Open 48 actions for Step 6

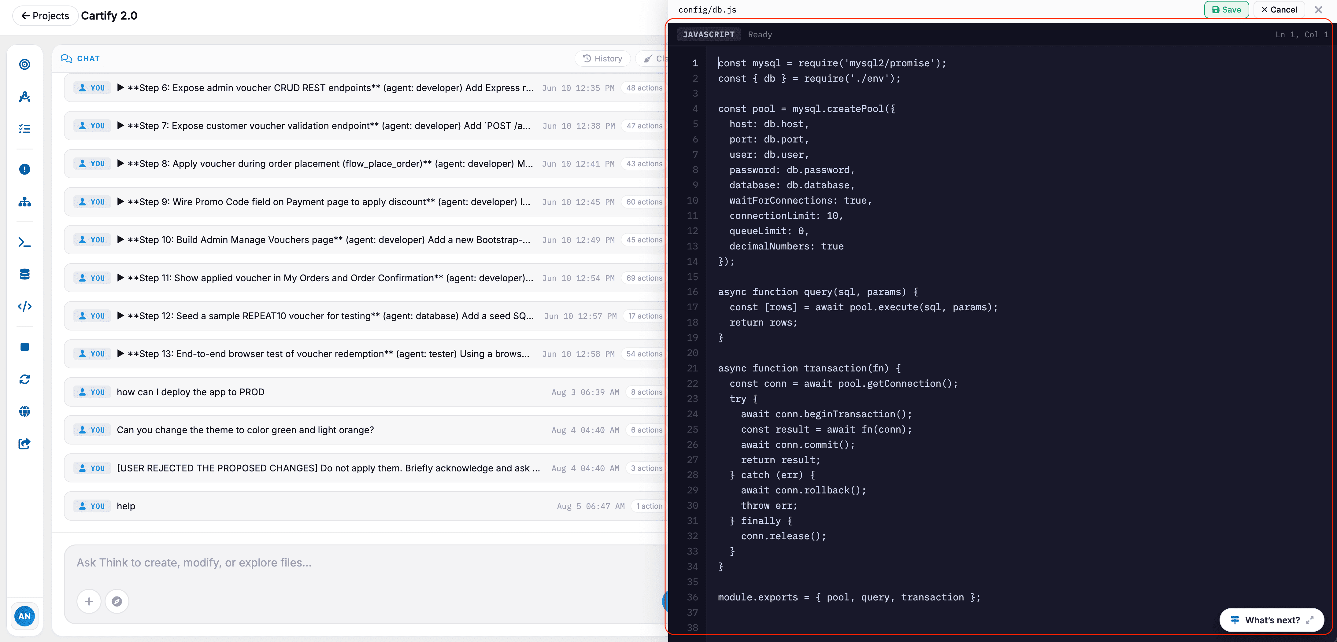click(644, 88)
